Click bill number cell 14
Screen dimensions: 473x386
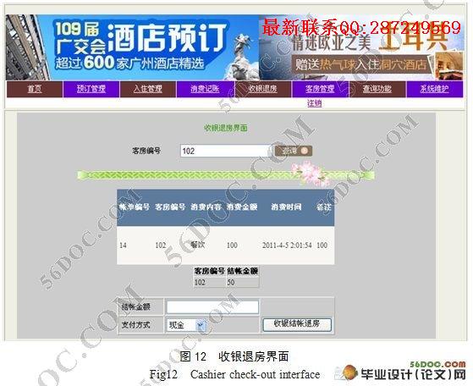pos(123,245)
